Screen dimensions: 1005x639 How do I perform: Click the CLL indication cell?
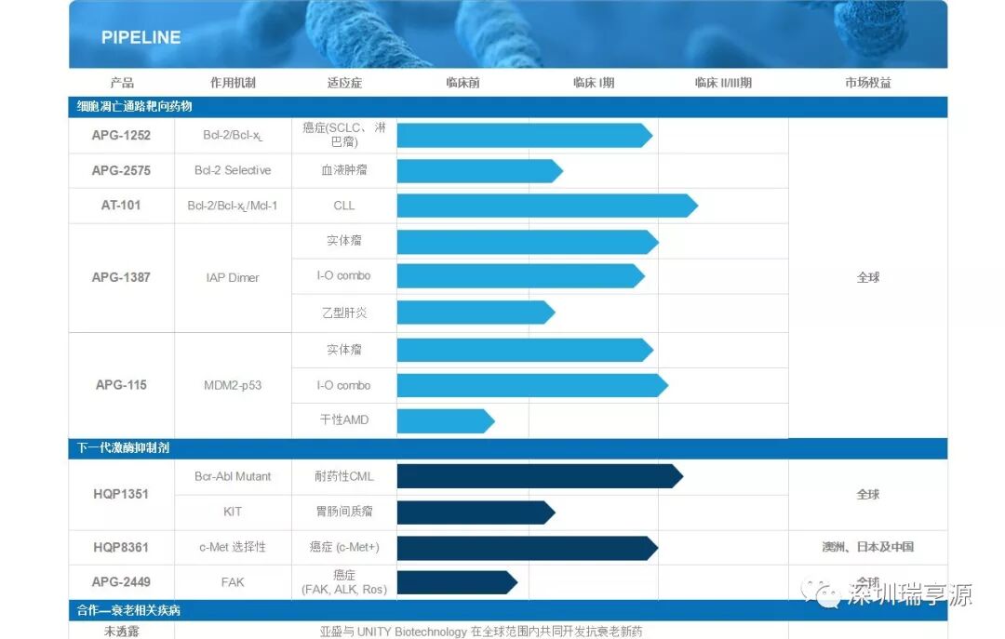(344, 206)
